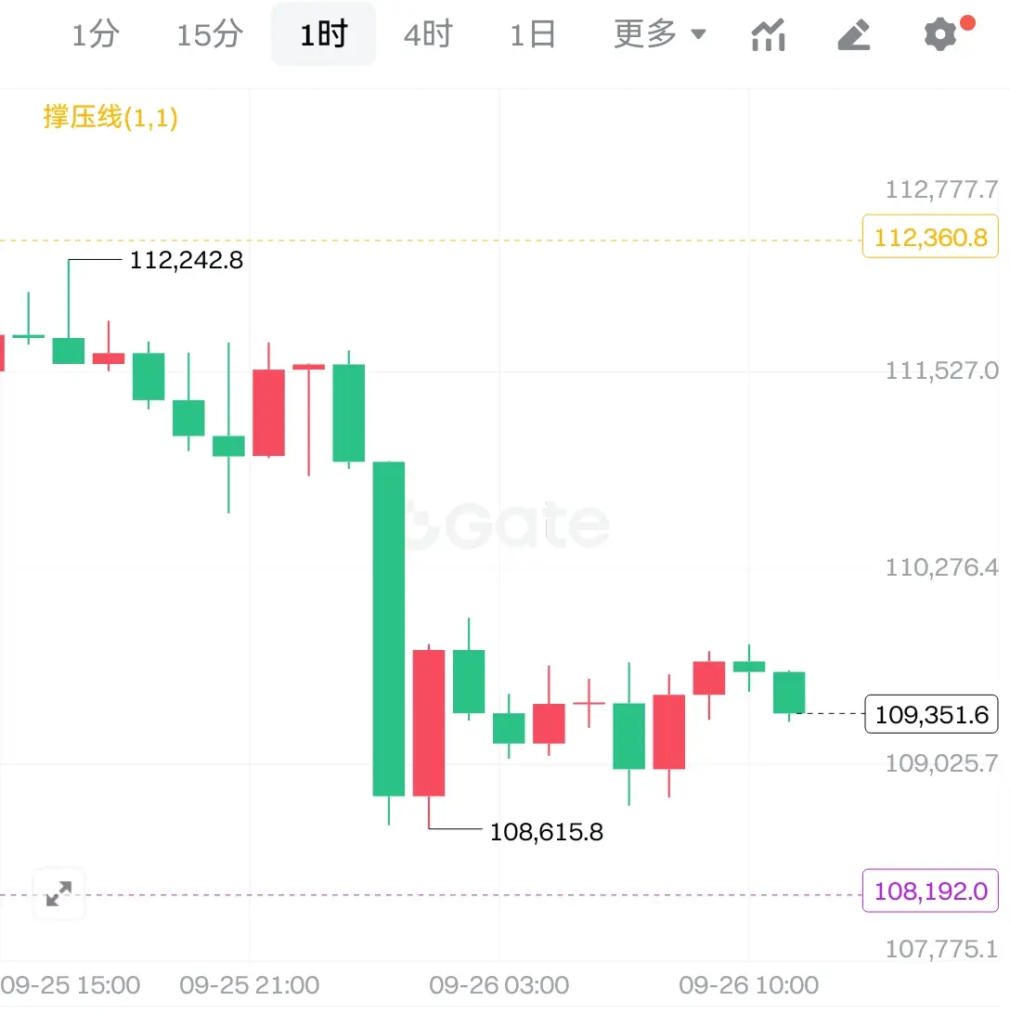This screenshot has width=1010, height=1014.
Task: Switch to the 1日 timeframe
Action: point(532,34)
